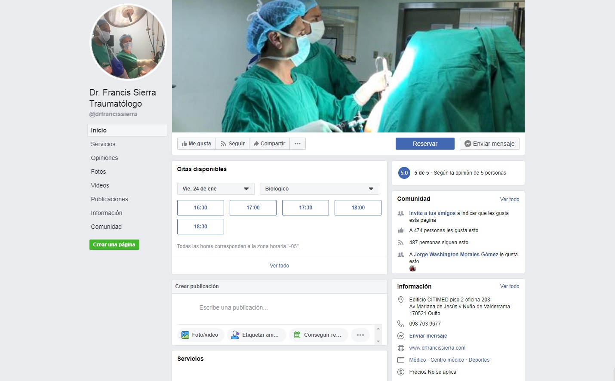Select the 16:30 appointment slot
Image resolution: width=615 pixels, height=381 pixels.
coord(200,208)
